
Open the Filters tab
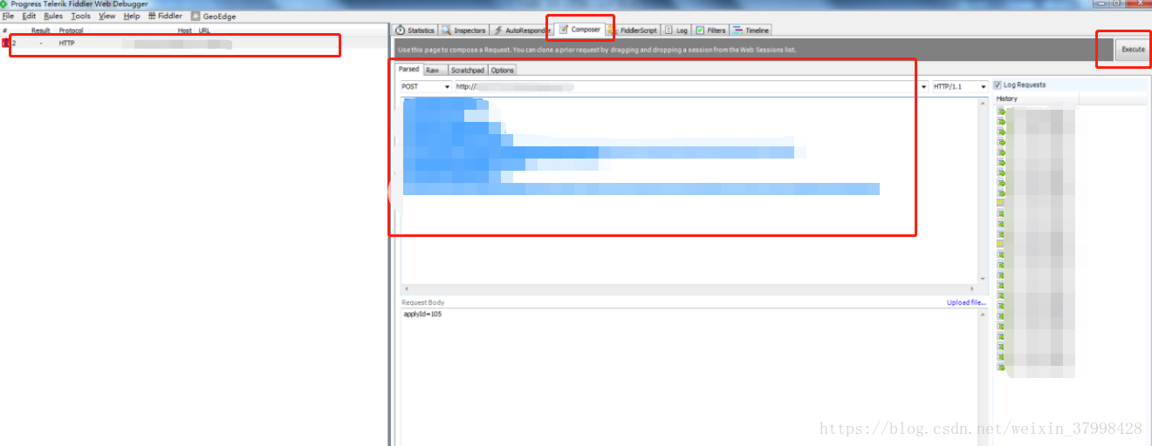pyautogui.click(x=710, y=30)
